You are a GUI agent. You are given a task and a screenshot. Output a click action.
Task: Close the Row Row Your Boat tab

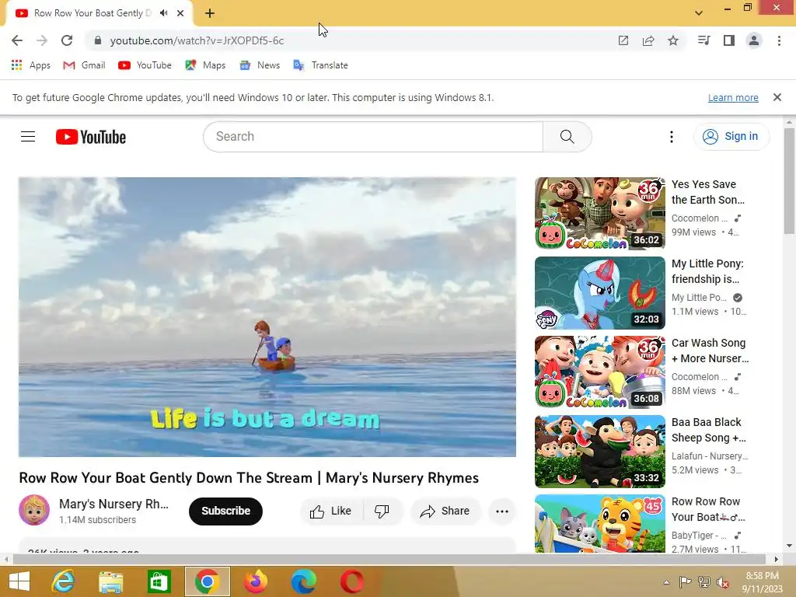coord(180,13)
